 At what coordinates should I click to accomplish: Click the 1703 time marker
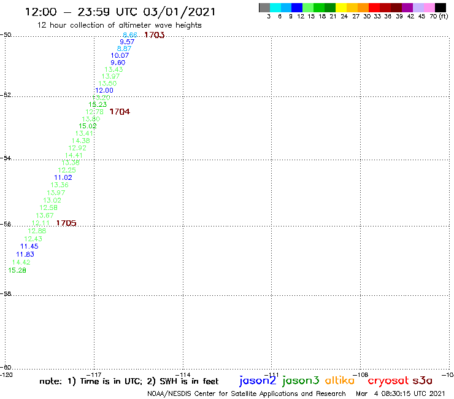pos(155,35)
